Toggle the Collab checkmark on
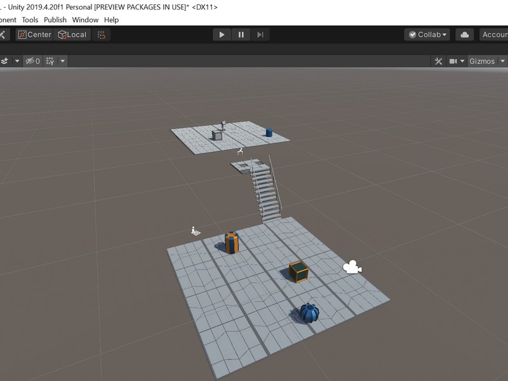Screen dimensions: 508x381 click(412, 34)
